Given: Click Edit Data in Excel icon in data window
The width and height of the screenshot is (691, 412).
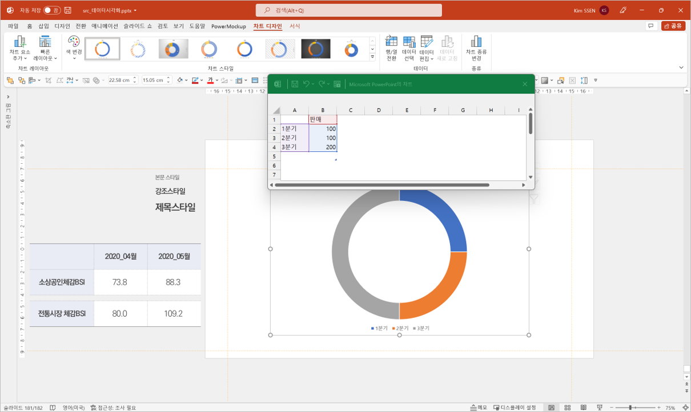Looking at the screenshot, I should pos(337,84).
